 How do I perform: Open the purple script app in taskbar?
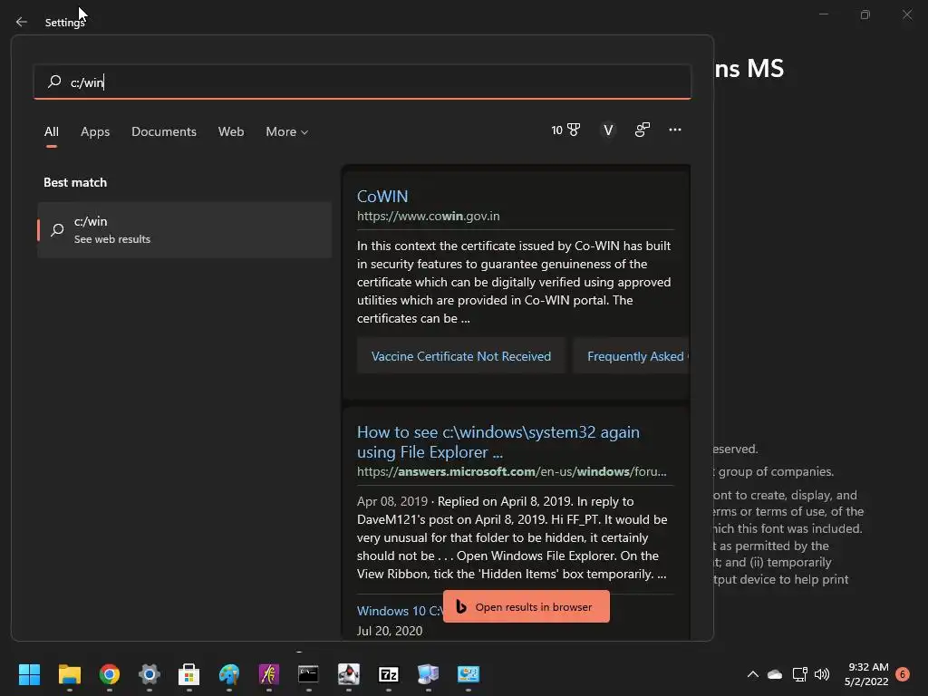click(268, 674)
